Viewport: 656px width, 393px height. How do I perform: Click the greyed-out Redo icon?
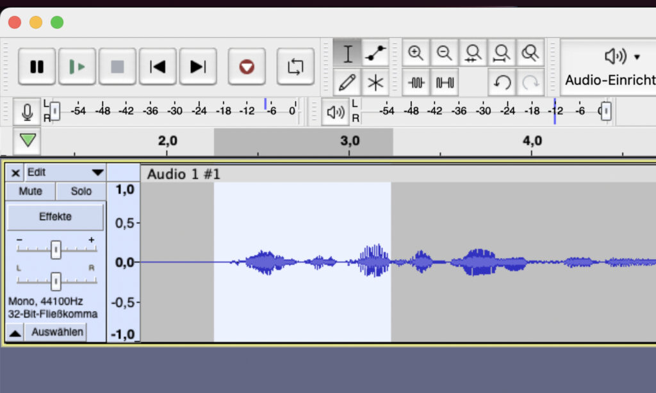tap(530, 83)
